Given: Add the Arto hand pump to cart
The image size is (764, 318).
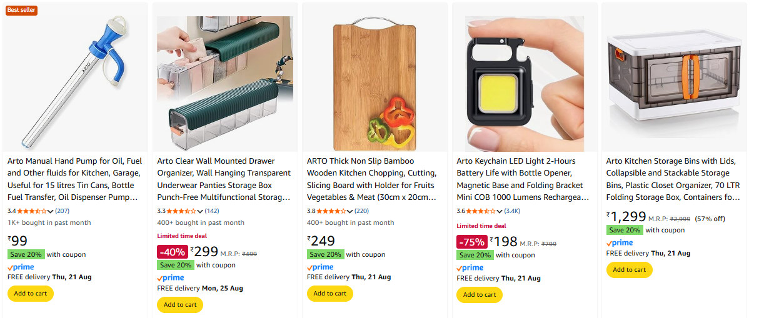Looking at the screenshot, I should tap(31, 294).
